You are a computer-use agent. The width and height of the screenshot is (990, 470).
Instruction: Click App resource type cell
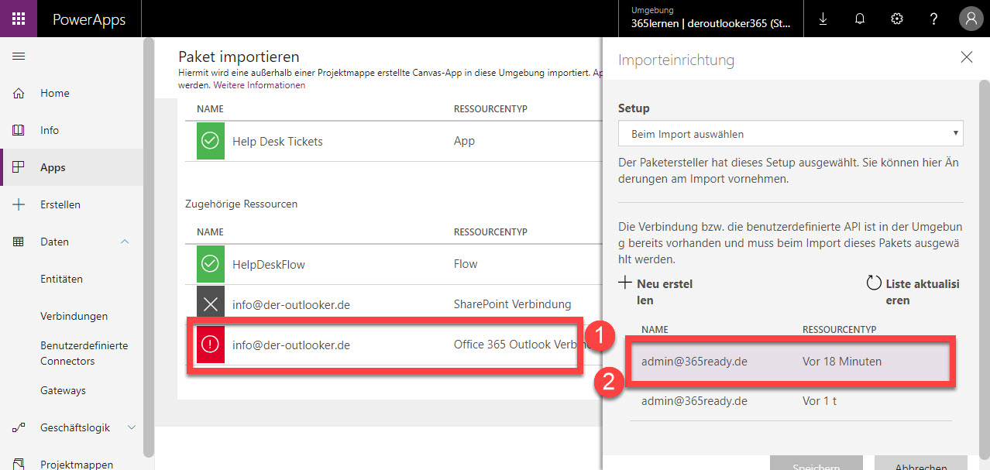(465, 142)
